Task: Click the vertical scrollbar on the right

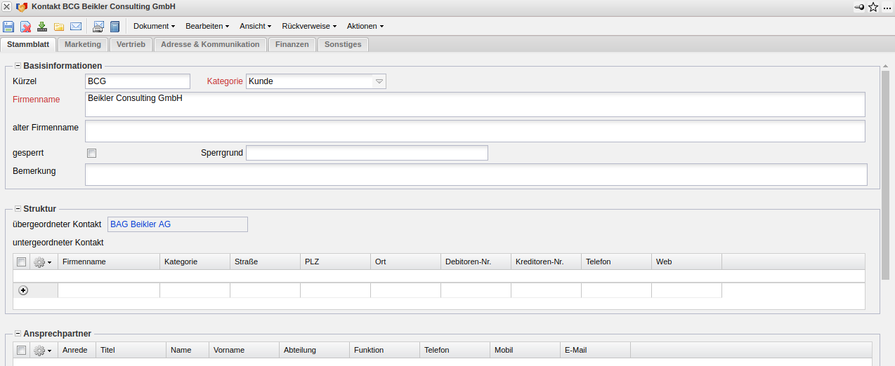Action: tap(886, 175)
